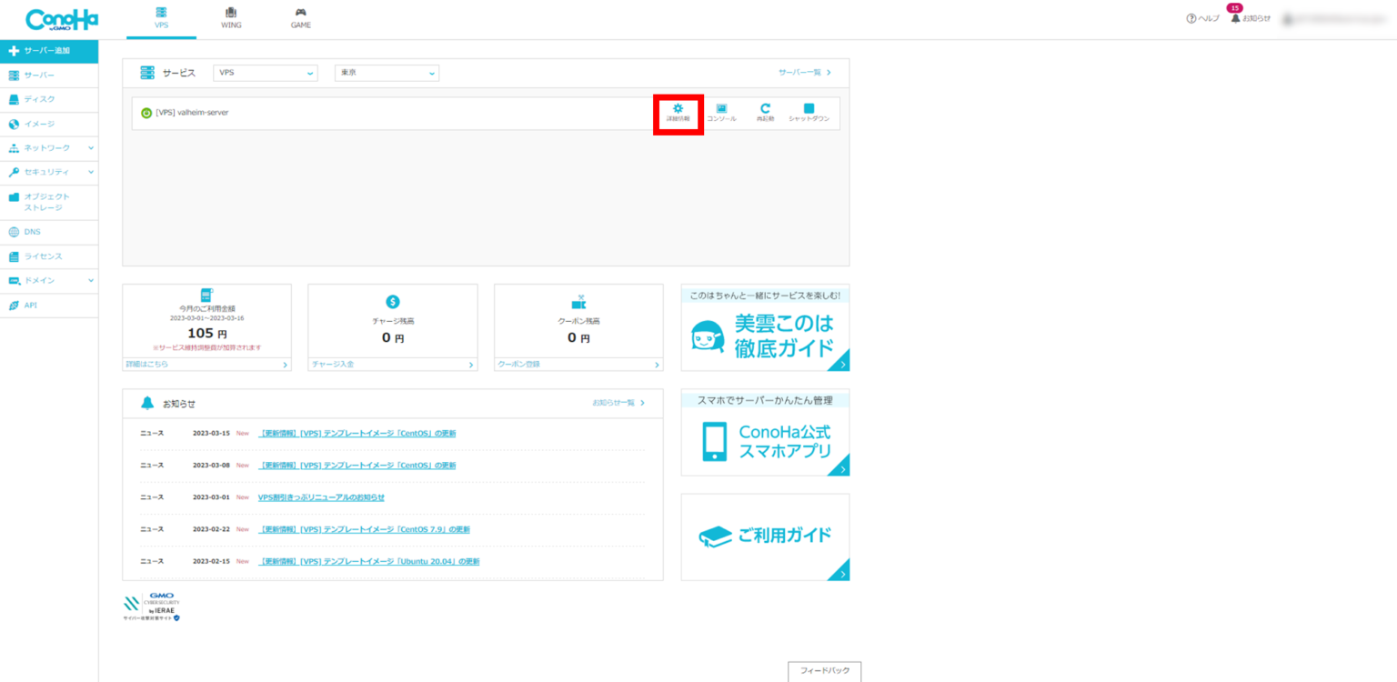The height and width of the screenshot is (682, 1397).
Task: Open ディスク in the sidebar
Action: click(x=39, y=99)
